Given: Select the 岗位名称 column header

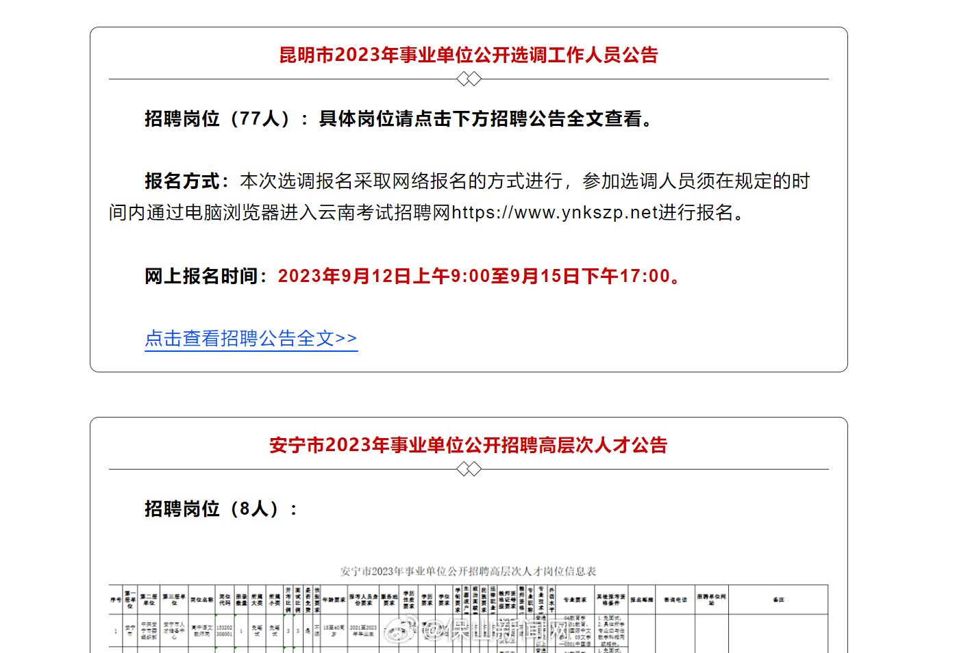Looking at the screenshot, I should pyautogui.click(x=201, y=599).
